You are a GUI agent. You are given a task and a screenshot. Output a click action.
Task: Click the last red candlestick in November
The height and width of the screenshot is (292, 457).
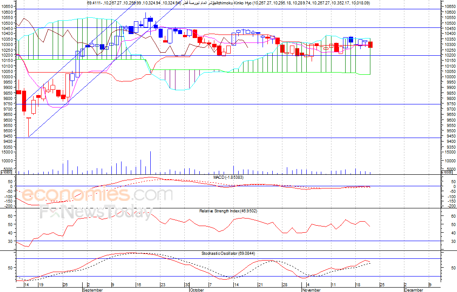click(370, 44)
